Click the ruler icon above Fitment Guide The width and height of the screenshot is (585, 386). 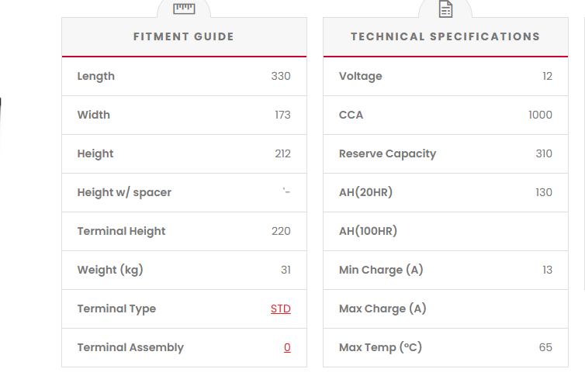[184, 9]
